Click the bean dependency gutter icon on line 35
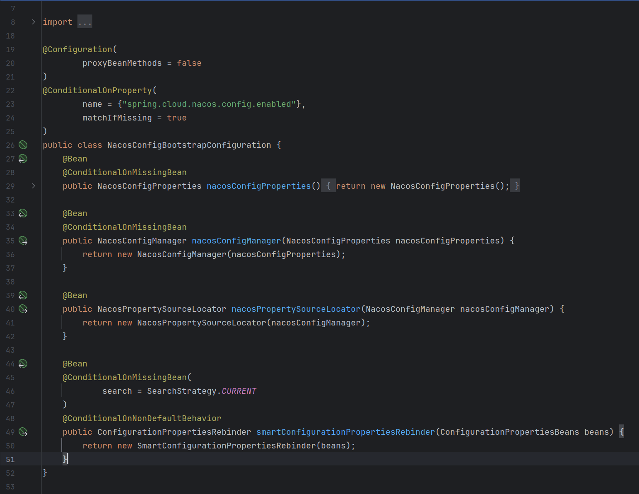 point(23,241)
